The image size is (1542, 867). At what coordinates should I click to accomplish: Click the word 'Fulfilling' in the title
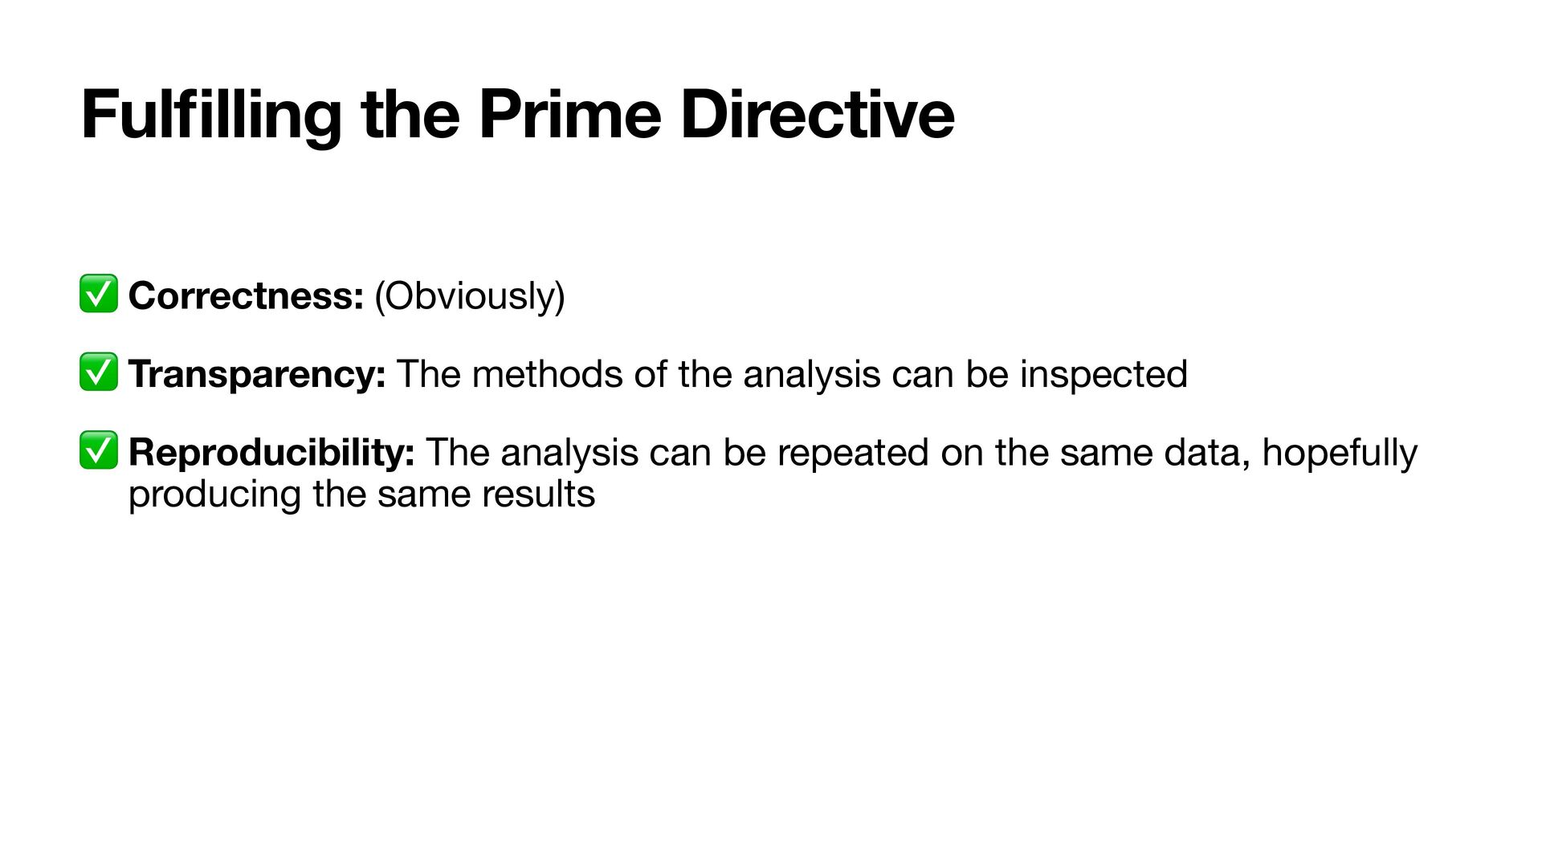click(211, 116)
